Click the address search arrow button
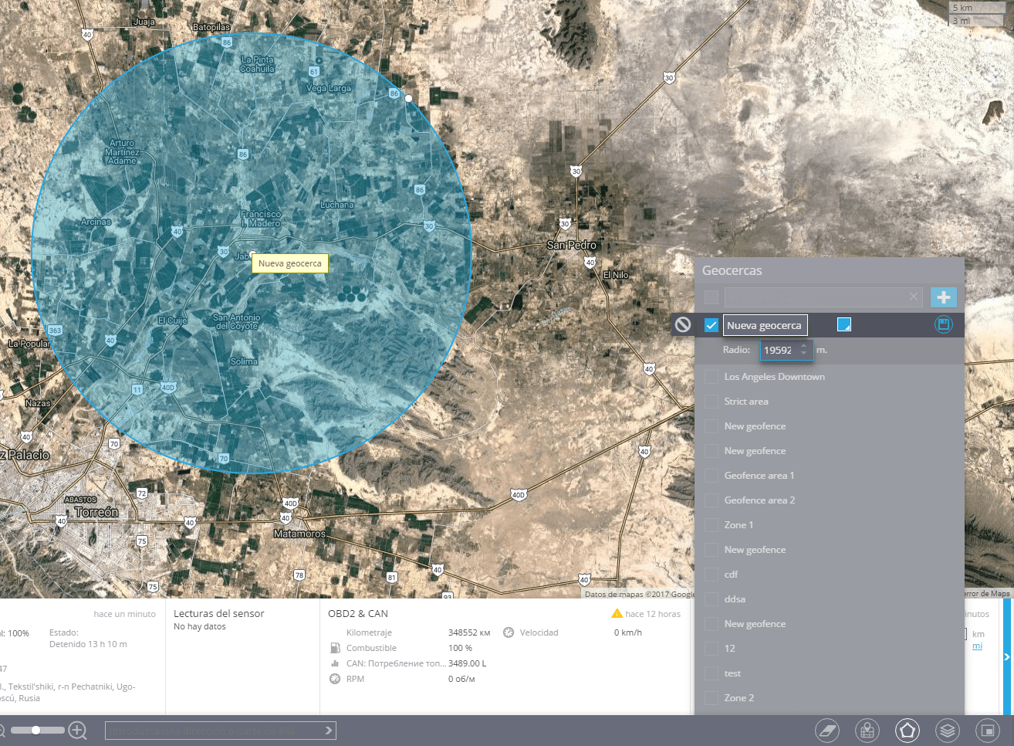Image resolution: width=1014 pixels, height=746 pixels. coord(328,730)
